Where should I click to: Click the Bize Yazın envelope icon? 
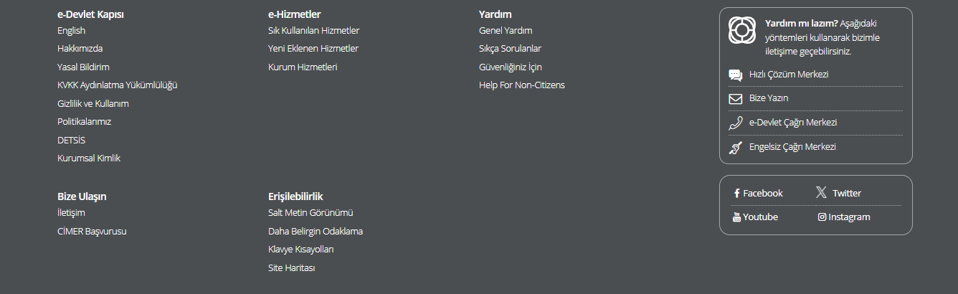point(735,99)
